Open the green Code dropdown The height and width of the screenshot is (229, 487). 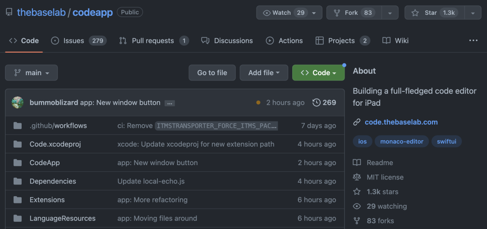coord(319,73)
